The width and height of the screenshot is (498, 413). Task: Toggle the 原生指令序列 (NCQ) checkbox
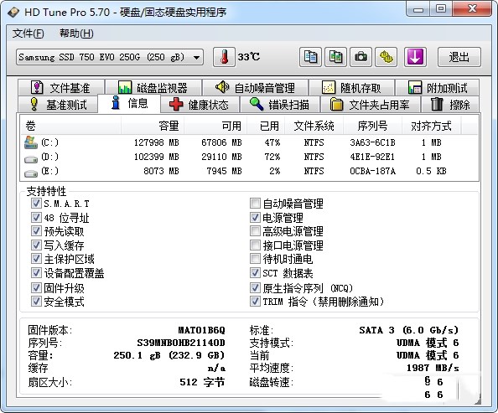point(255,288)
